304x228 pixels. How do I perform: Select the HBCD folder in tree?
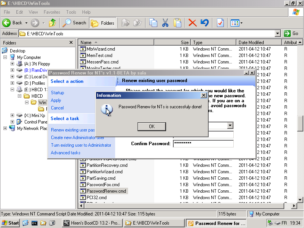pyautogui.click(x=37, y=96)
